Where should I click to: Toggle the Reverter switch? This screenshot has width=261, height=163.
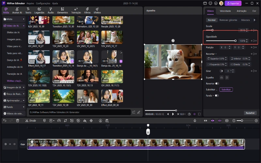217,83
